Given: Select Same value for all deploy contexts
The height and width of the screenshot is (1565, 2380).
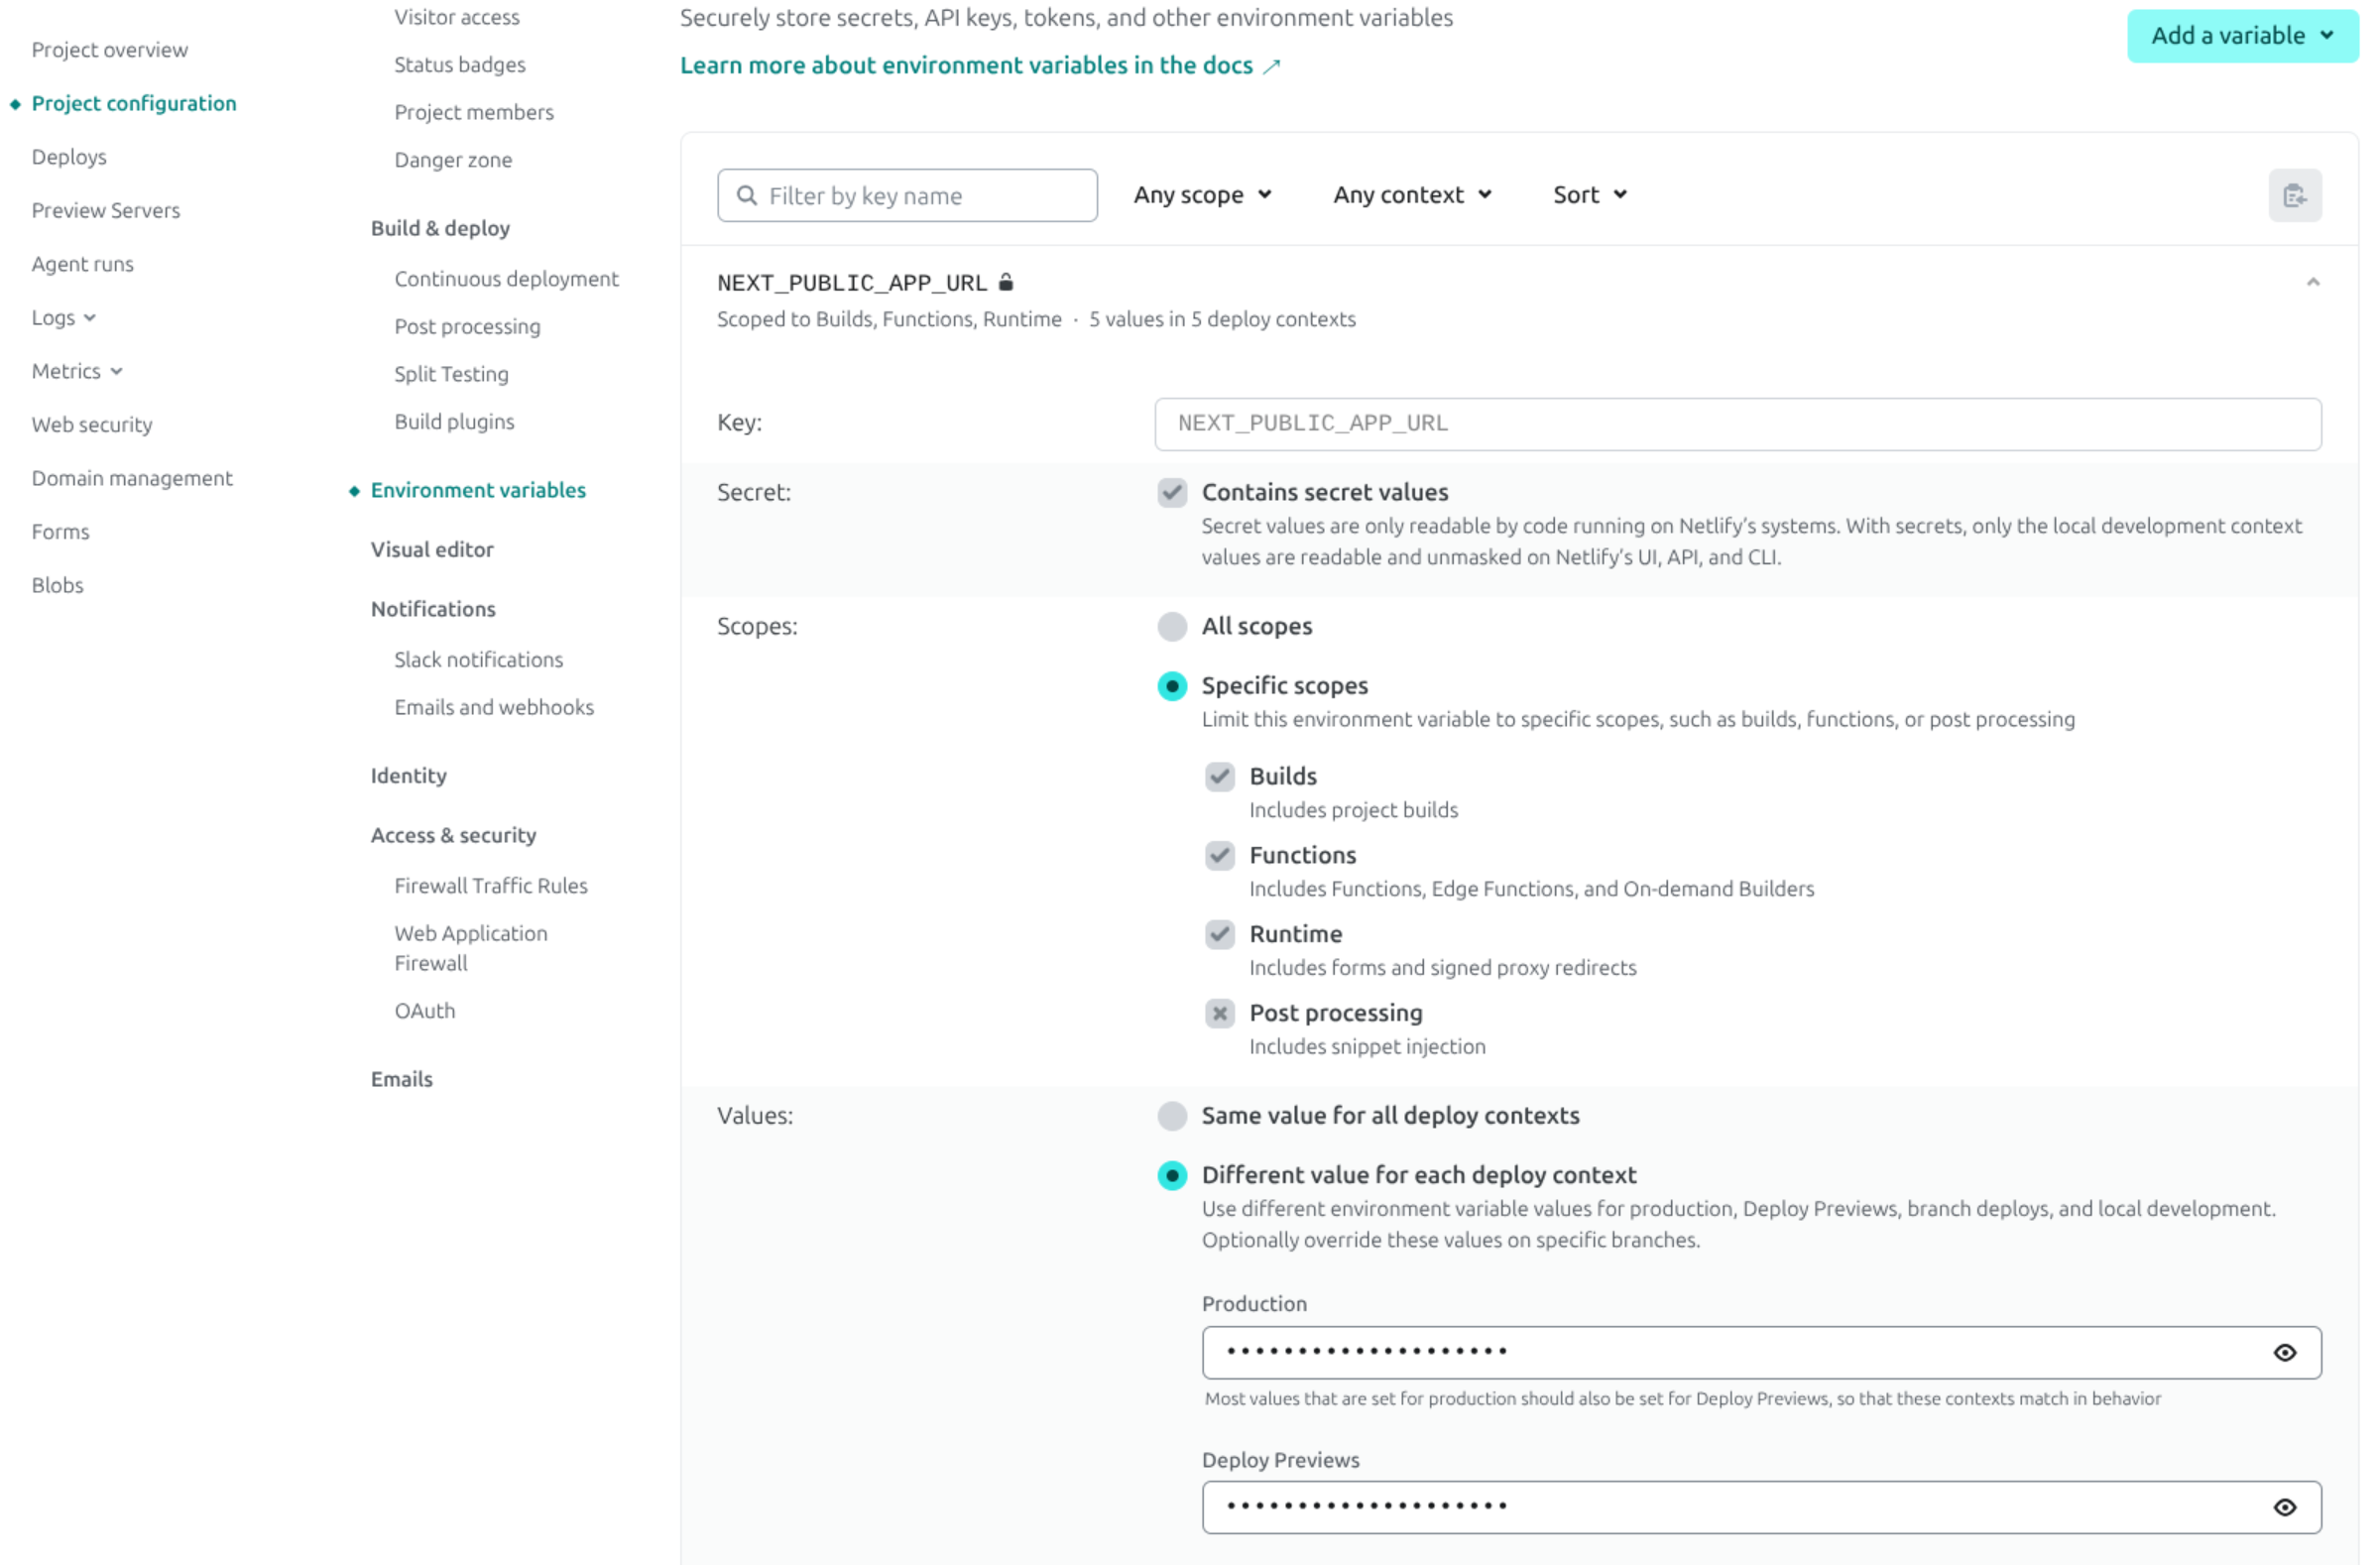Looking at the screenshot, I should coord(1172,1116).
